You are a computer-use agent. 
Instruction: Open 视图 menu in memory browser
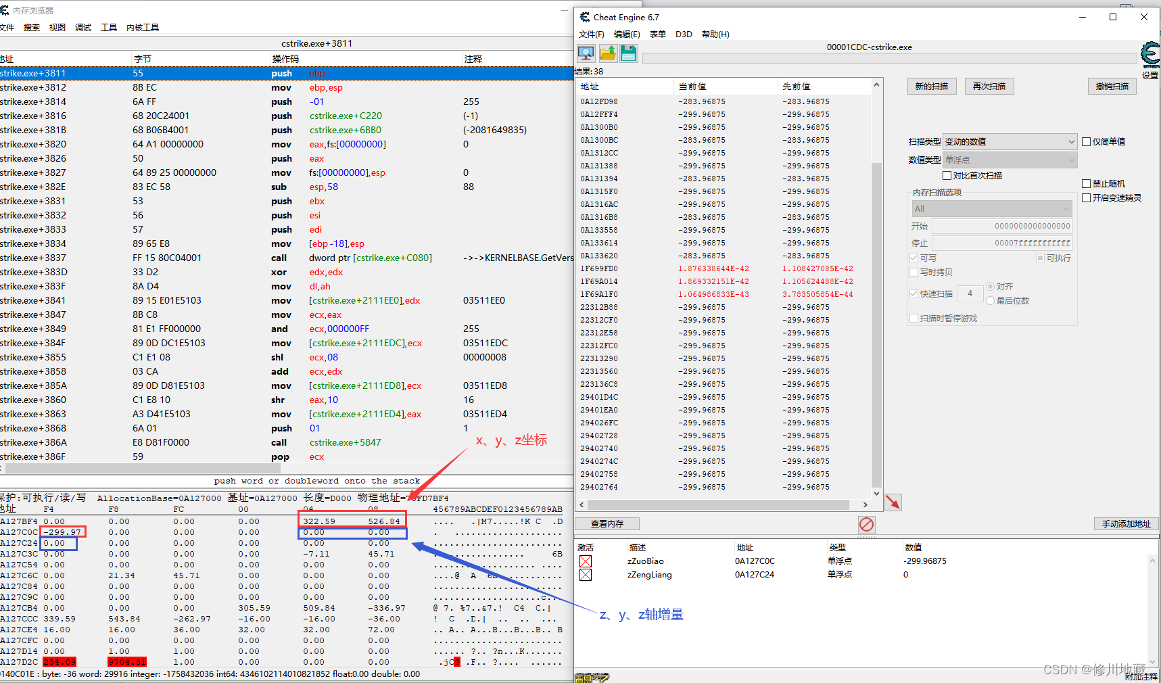coord(57,27)
